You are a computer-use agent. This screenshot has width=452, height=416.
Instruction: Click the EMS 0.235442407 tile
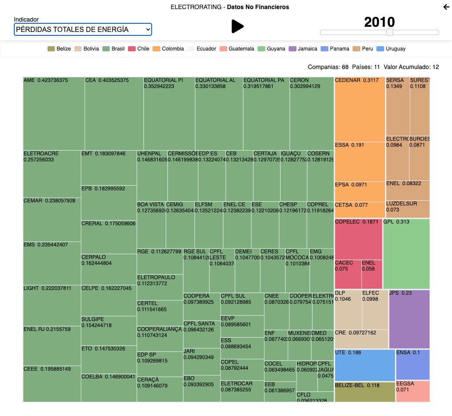(52, 263)
